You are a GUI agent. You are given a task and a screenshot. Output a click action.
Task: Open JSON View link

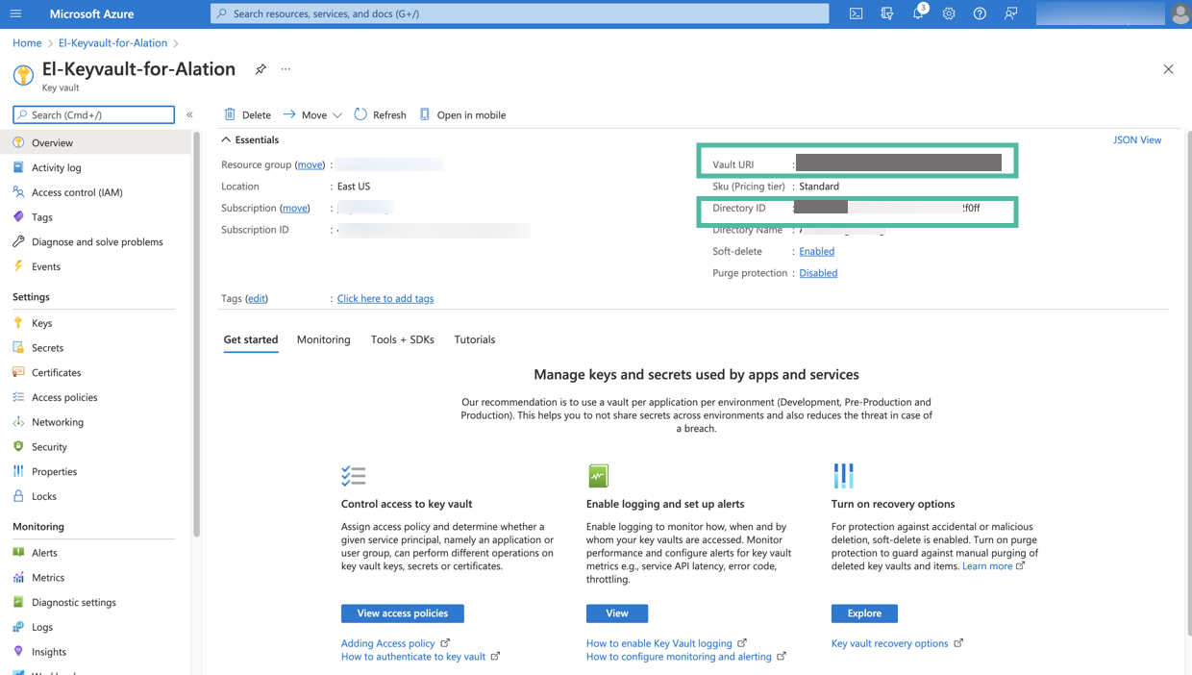click(1137, 140)
